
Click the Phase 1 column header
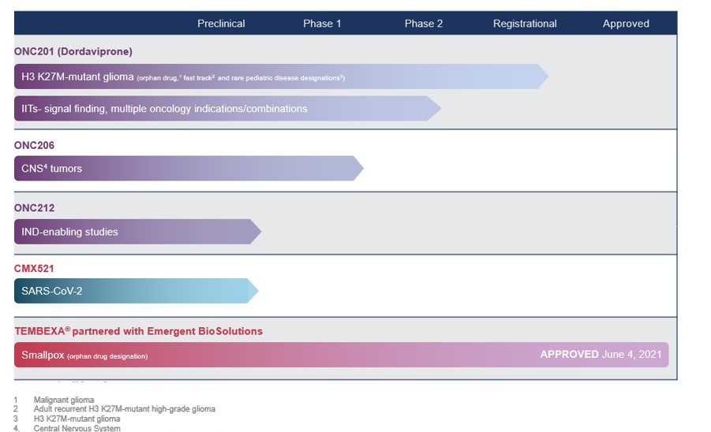click(x=322, y=24)
